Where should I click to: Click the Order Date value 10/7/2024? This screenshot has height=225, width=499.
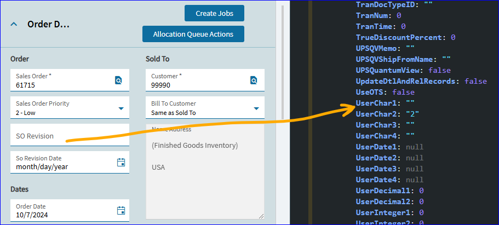[32, 215]
